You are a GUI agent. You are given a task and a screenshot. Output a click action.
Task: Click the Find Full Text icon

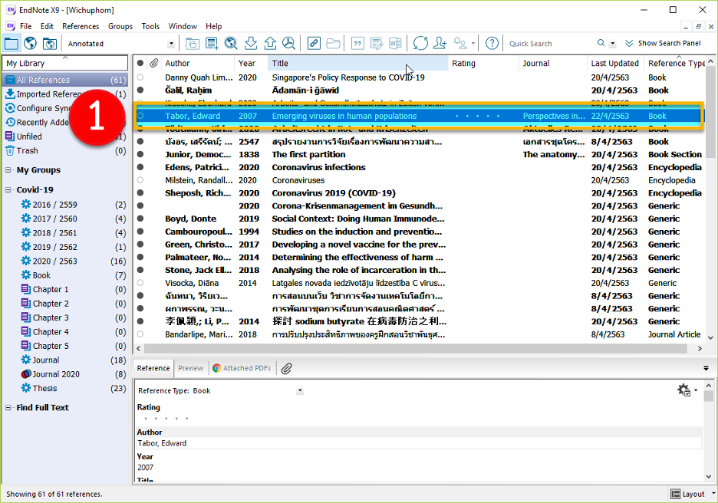(288, 44)
